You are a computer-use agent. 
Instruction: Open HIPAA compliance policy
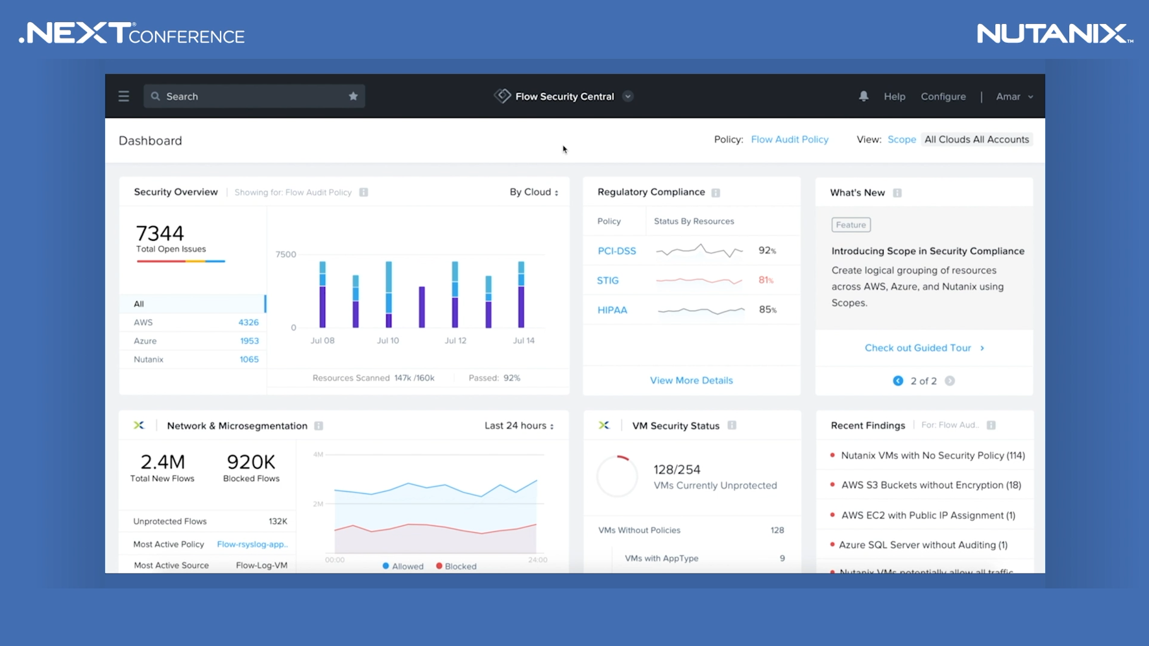(612, 310)
